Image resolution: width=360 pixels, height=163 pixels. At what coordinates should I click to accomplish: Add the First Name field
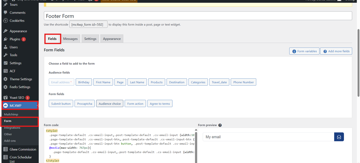[x=103, y=82]
